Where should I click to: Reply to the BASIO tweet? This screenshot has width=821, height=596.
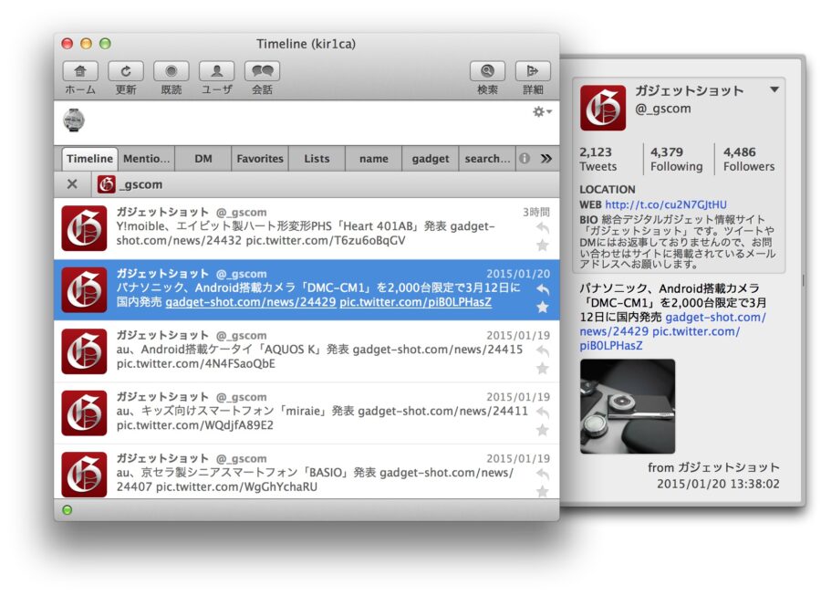543,474
